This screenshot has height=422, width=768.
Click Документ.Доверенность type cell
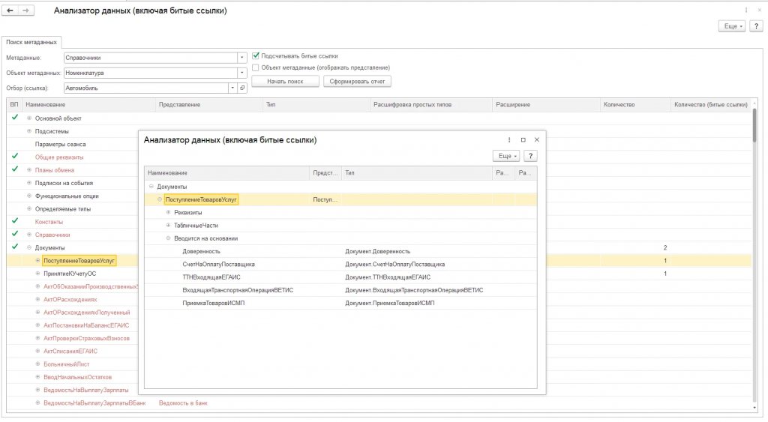tap(378, 251)
